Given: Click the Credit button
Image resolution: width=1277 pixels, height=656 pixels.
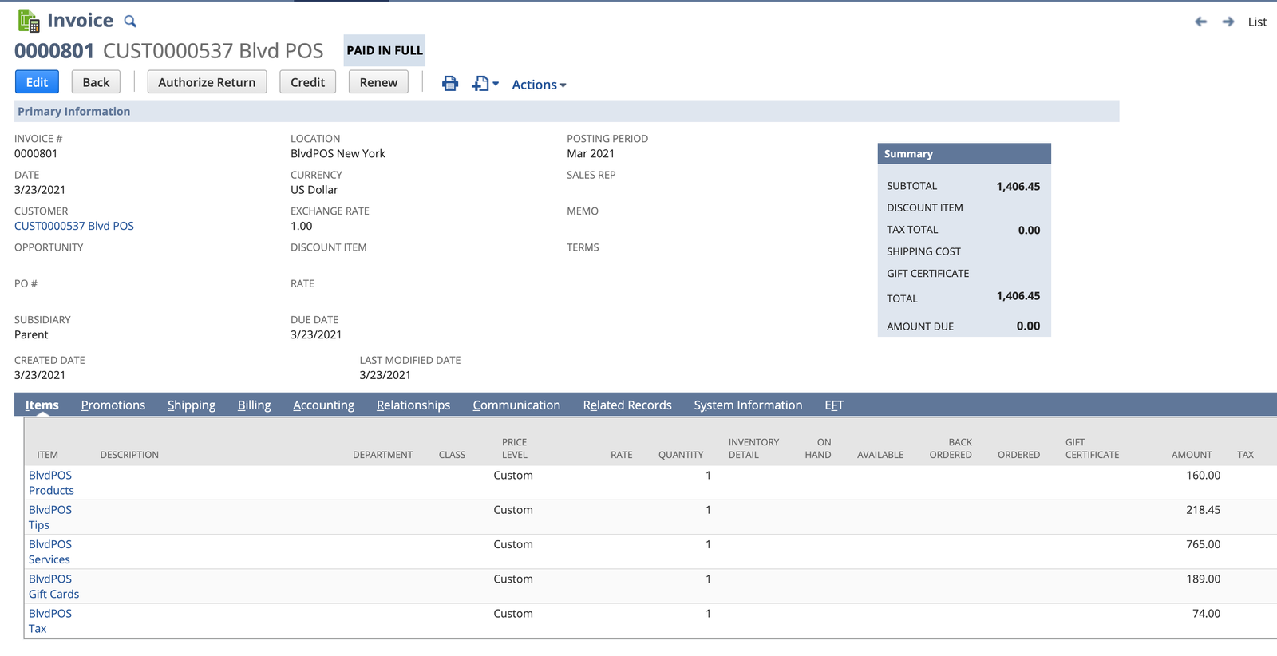Looking at the screenshot, I should (307, 82).
